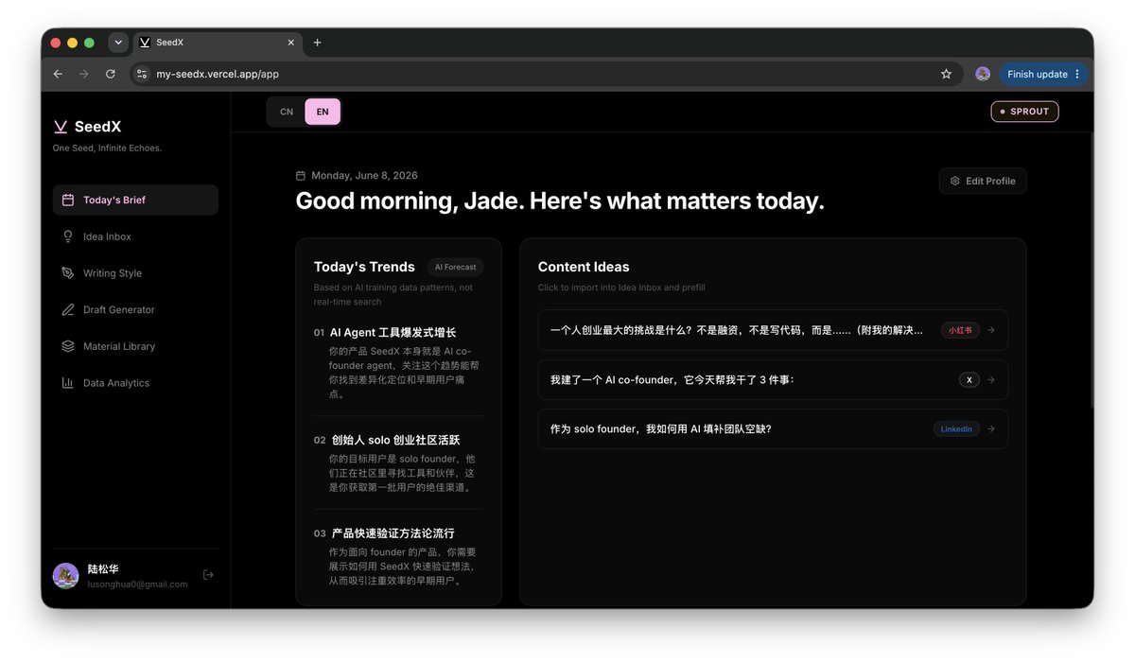The image size is (1135, 663).
Task: Click the Content Ideas heading
Action: click(584, 267)
